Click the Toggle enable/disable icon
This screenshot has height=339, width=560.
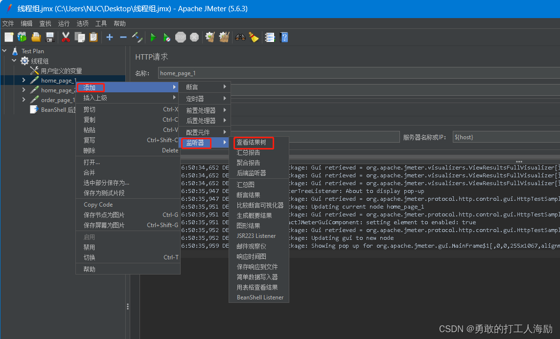click(x=137, y=37)
